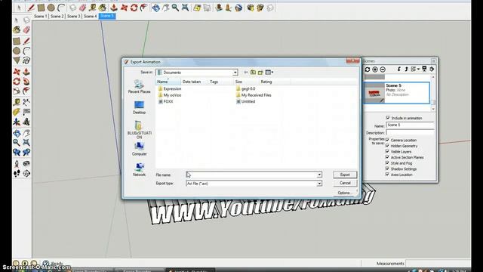
Task: Open the File name dropdown arrow
Action: 319,175
